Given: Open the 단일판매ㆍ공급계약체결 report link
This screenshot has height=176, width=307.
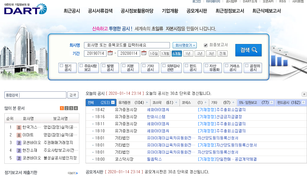Looking at the screenshot, I should click(227, 159).
